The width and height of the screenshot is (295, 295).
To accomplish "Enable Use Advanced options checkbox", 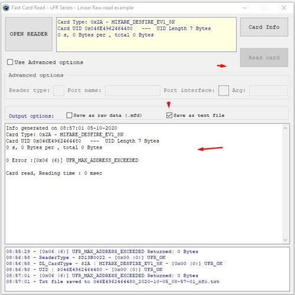I will click(10, 62).
